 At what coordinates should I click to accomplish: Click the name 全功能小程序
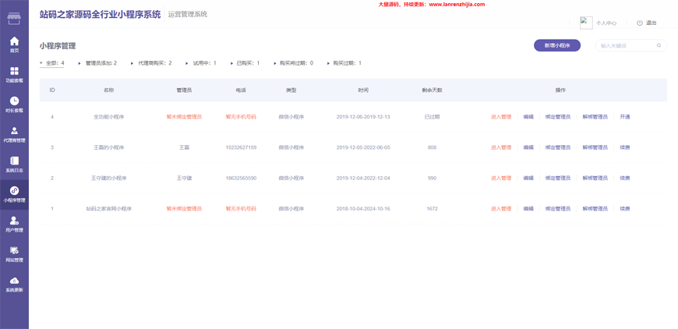coord(109,117)
